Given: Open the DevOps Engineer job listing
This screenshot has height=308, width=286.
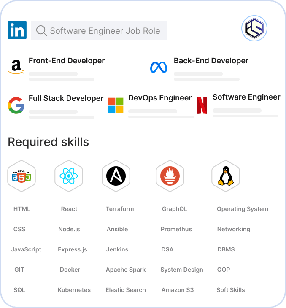Looking at the screenshot, I should (160, 98).
